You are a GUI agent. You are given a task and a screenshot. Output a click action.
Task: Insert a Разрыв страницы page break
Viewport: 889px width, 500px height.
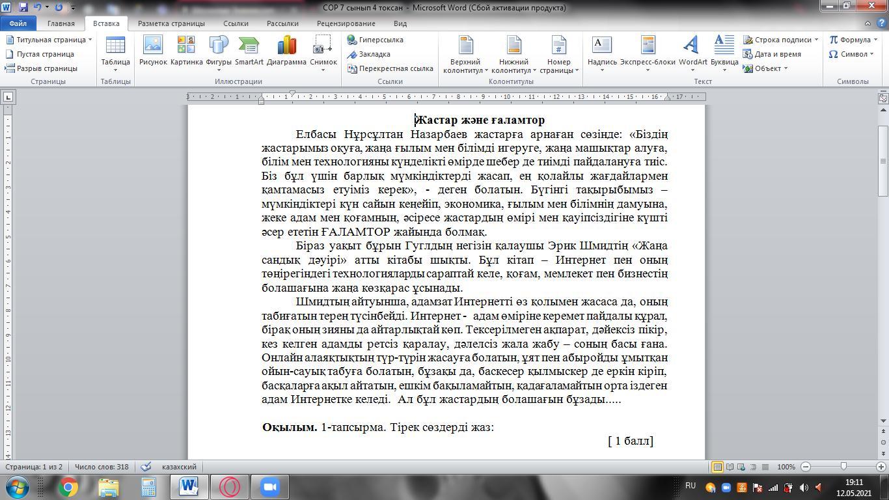(x=42, y=68)
